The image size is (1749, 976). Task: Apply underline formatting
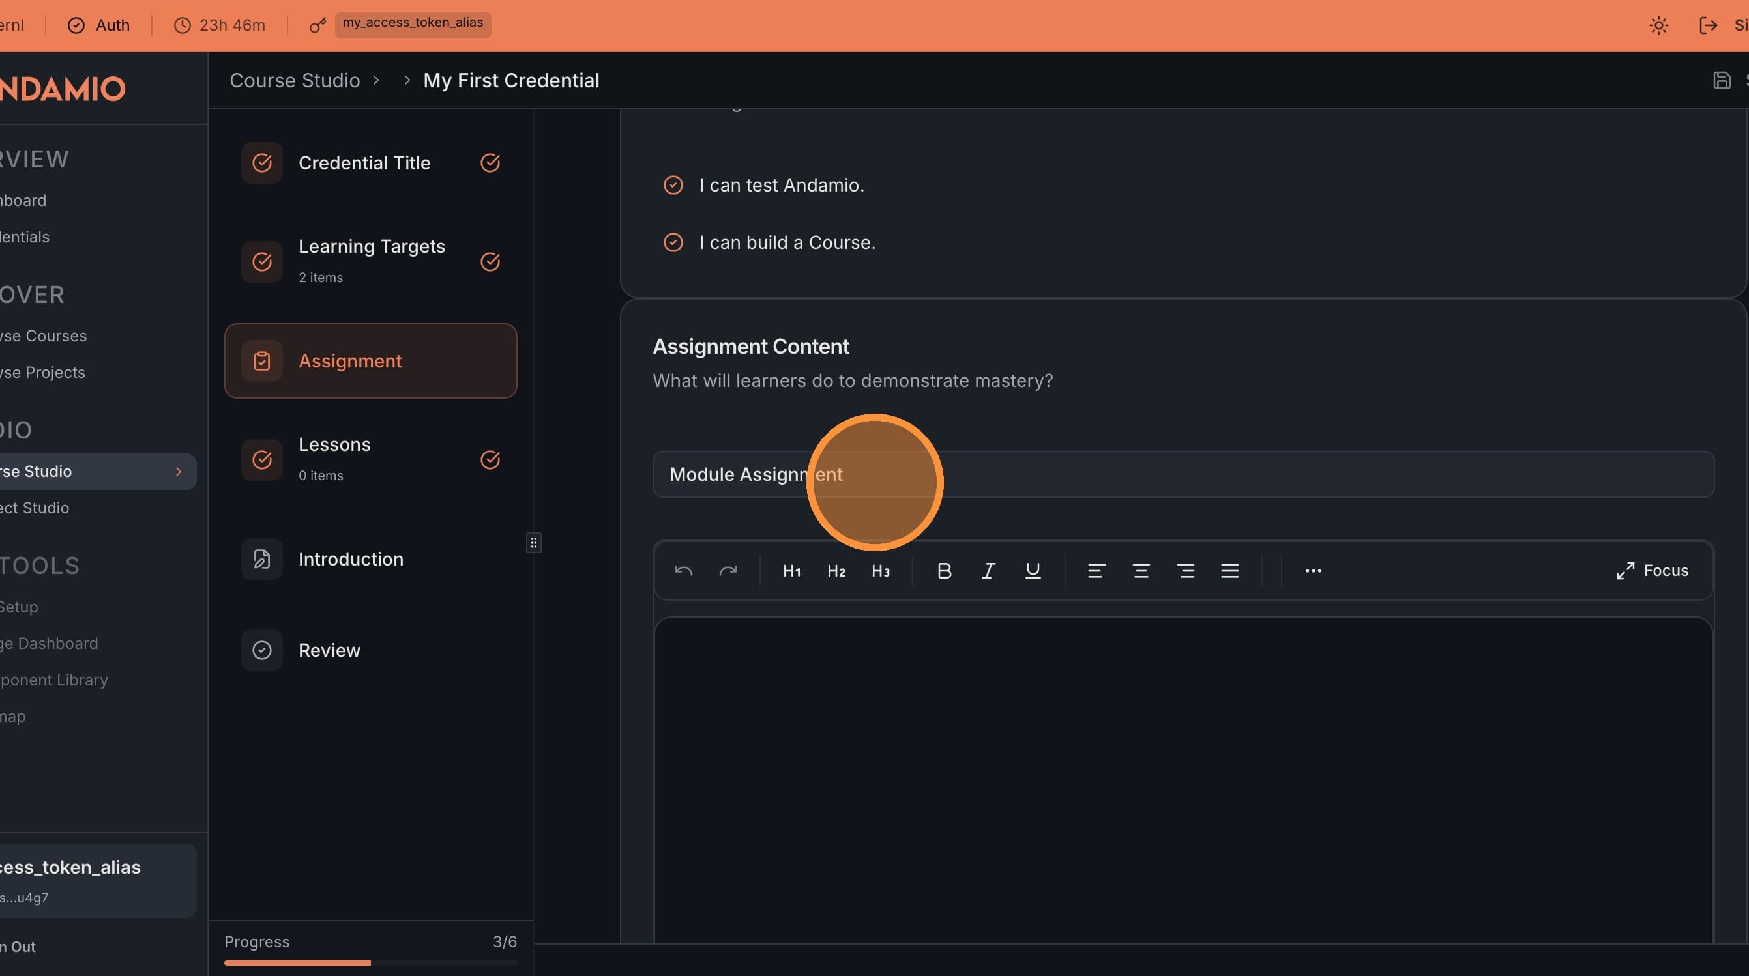pyautogui.click(x=1033, y=571)
